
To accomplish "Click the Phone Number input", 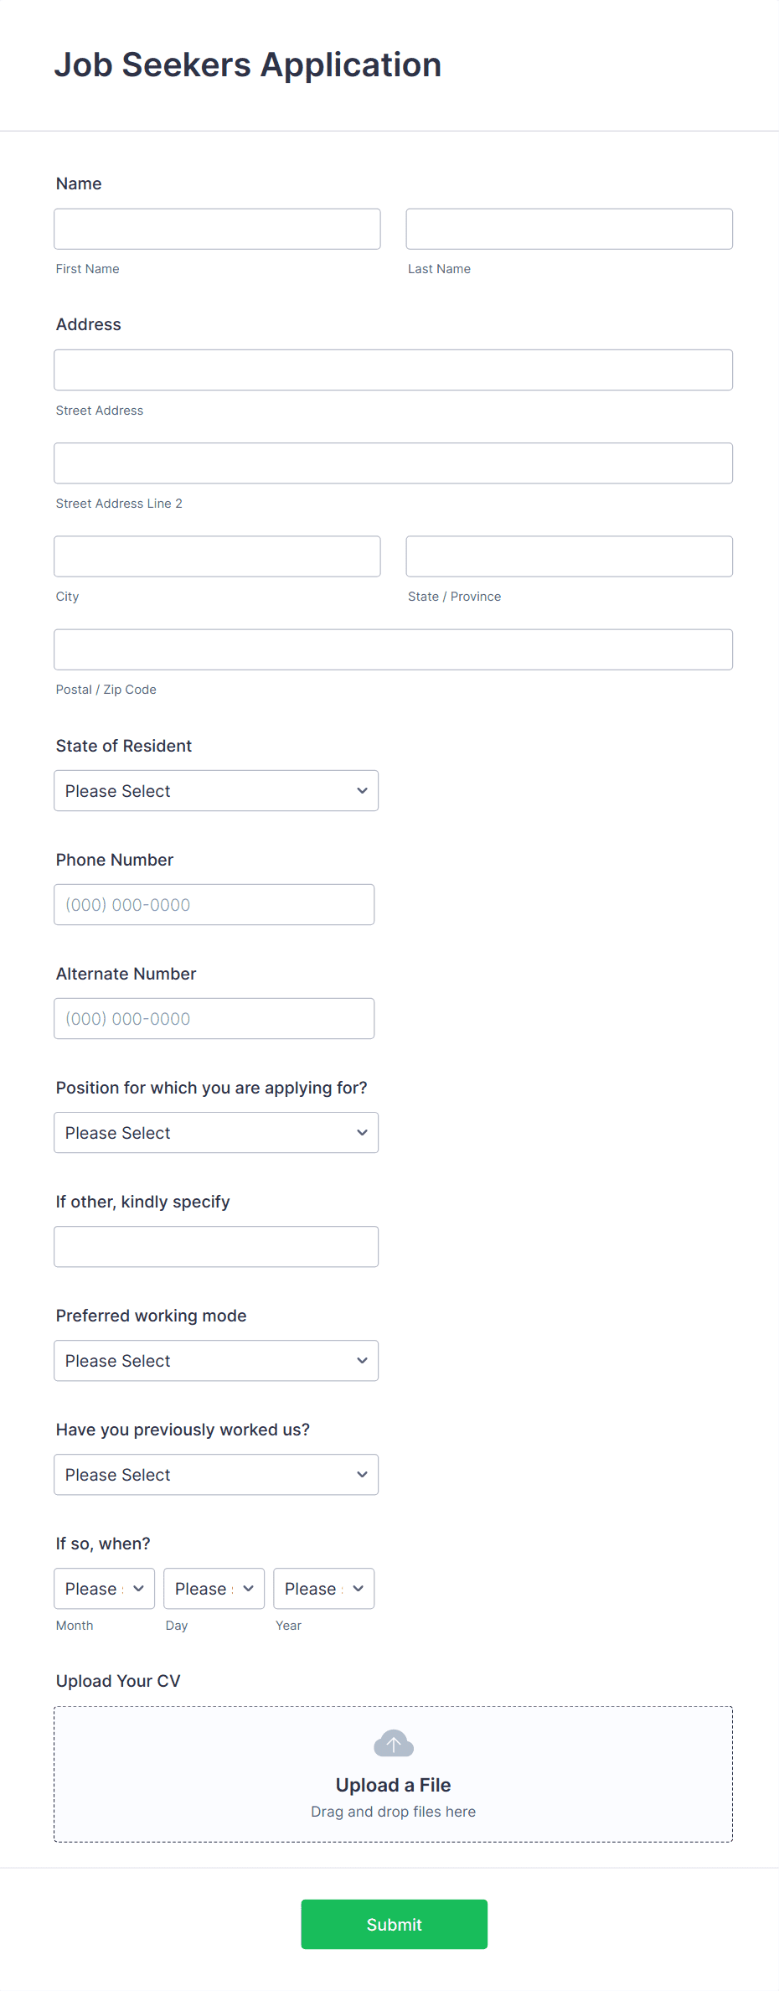I will point(214,904).
